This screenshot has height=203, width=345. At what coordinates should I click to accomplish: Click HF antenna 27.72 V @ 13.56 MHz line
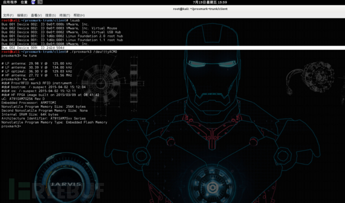pyautogui.click(x=36, y=75)
